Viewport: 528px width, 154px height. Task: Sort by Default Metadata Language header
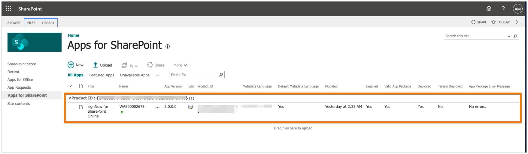tap(298, 86)
